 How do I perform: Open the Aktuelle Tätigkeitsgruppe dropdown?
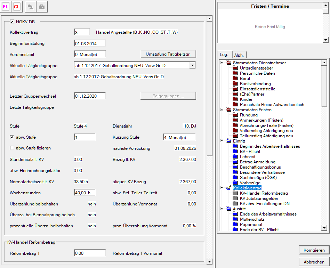coord(193,65)
